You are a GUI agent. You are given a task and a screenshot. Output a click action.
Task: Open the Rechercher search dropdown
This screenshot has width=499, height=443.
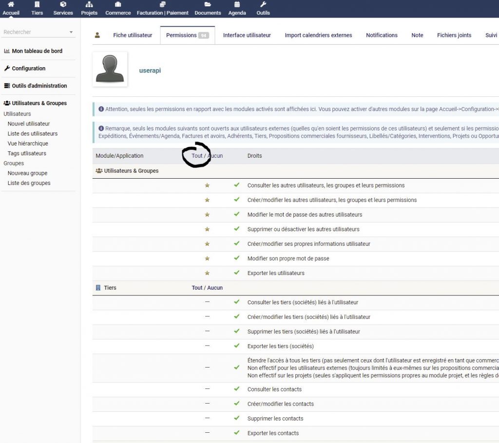click(x=72, y=32)
